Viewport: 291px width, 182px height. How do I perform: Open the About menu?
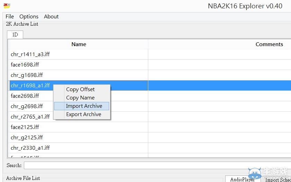coord(51,17)
